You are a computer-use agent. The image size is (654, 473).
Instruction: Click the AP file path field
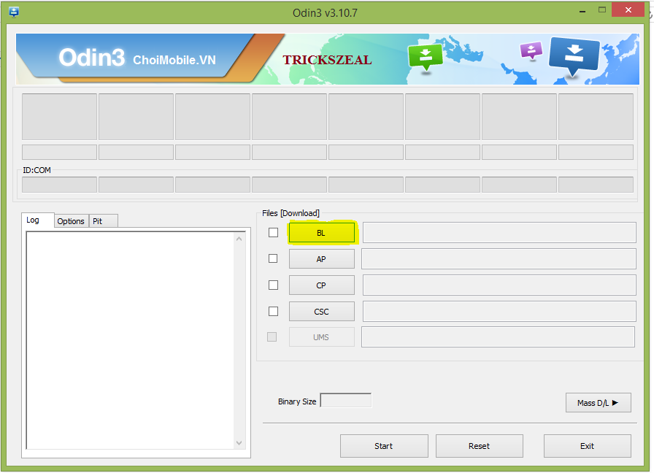pyautogui.click(x=499, y=258)
